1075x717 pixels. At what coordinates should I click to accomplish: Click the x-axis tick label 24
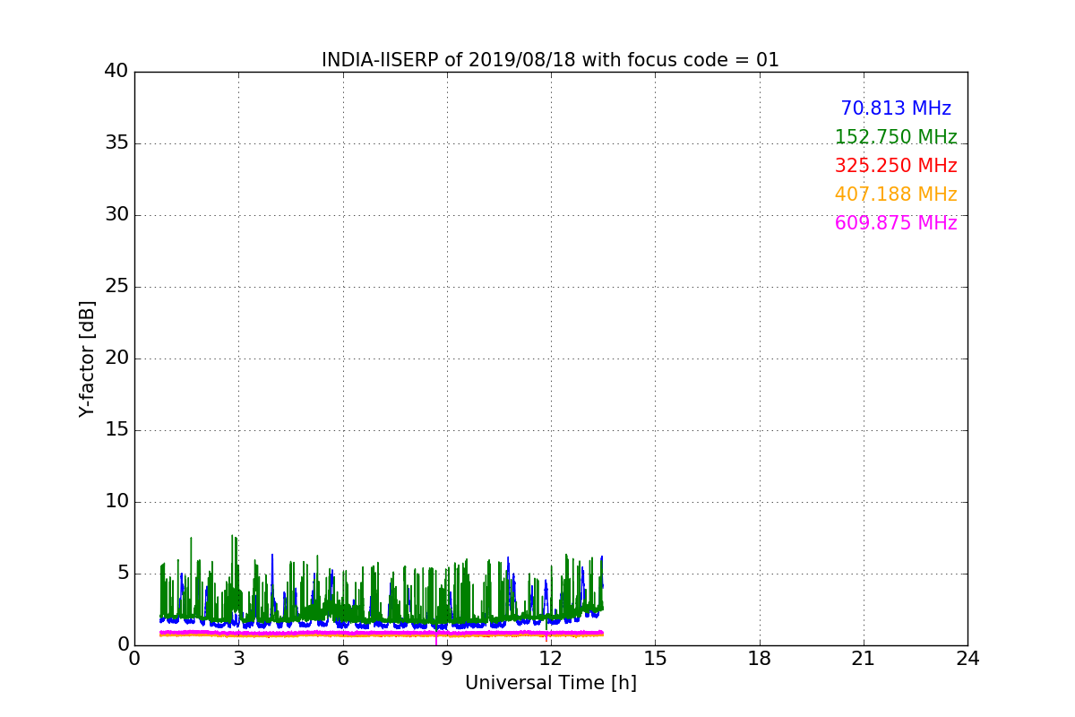(x=967, y=658)
